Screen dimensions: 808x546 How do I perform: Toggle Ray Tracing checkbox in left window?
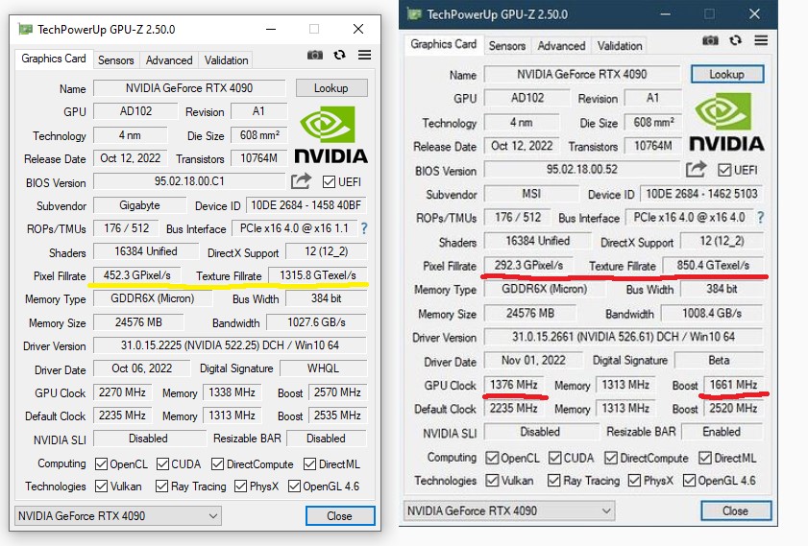tap(161, 487)
